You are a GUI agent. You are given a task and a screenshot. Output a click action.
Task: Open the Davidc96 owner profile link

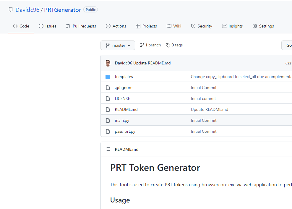click(x=27, y=10)
